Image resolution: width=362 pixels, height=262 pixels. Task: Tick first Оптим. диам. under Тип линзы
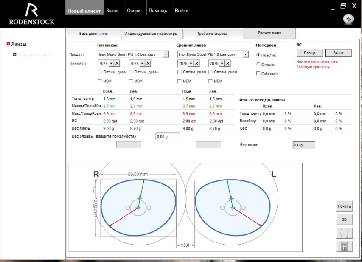(100, 72)
